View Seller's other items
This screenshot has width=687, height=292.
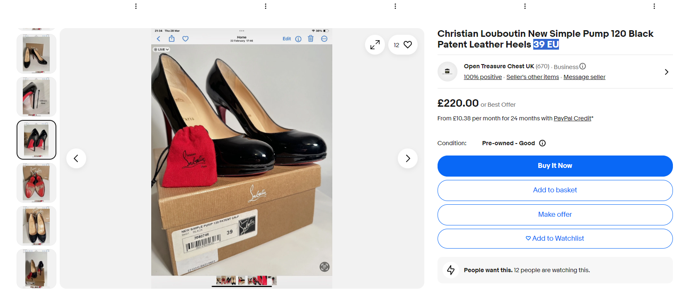pos(532,77)
